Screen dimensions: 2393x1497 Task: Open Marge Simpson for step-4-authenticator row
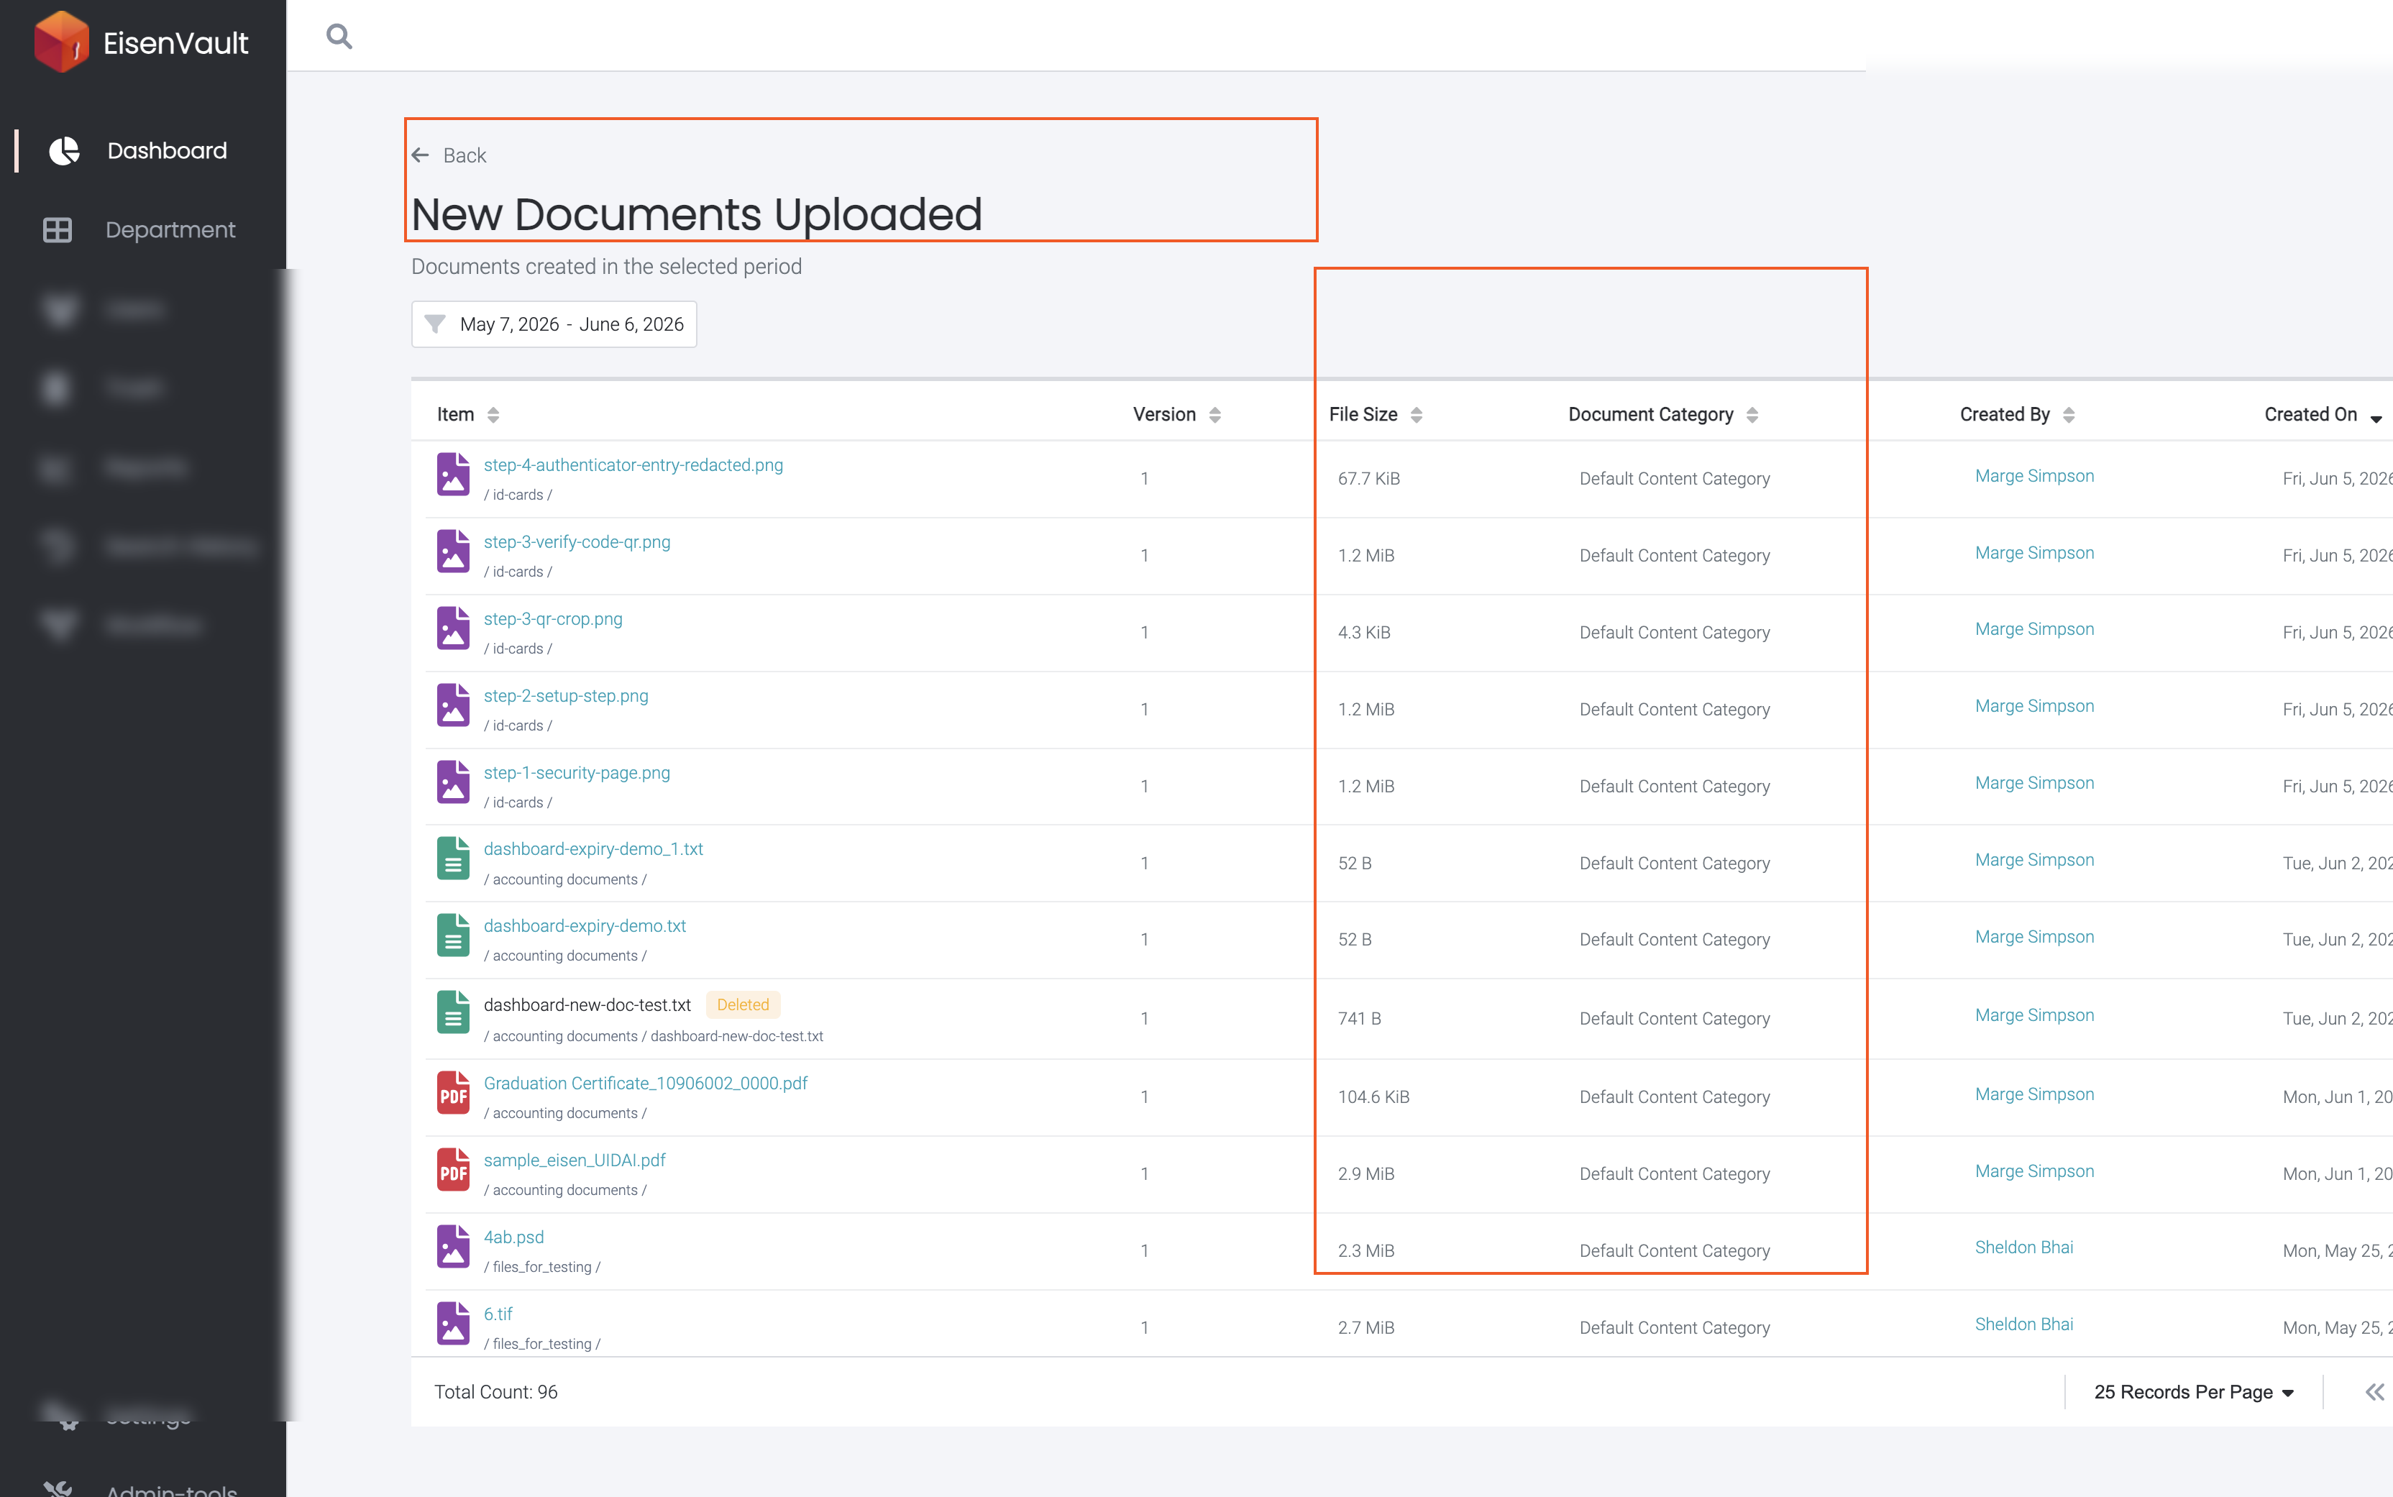pos(2033,476)
